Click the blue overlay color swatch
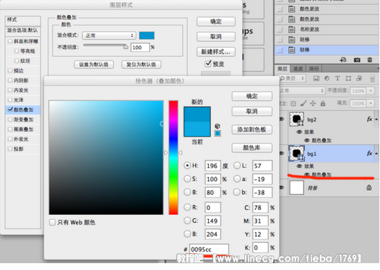Viewport: 380px width, 270px height. click(147, 36)
